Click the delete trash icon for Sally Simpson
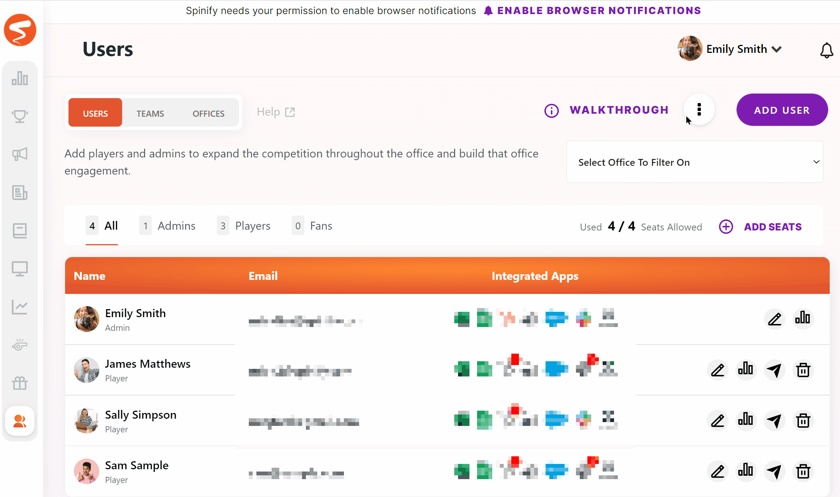This screenshot has height=497, width=840. [804, 421]
